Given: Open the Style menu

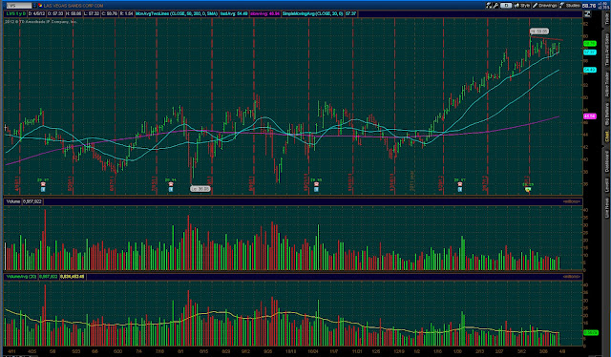Looking at the screenshot, I should [x=522, y=6].
